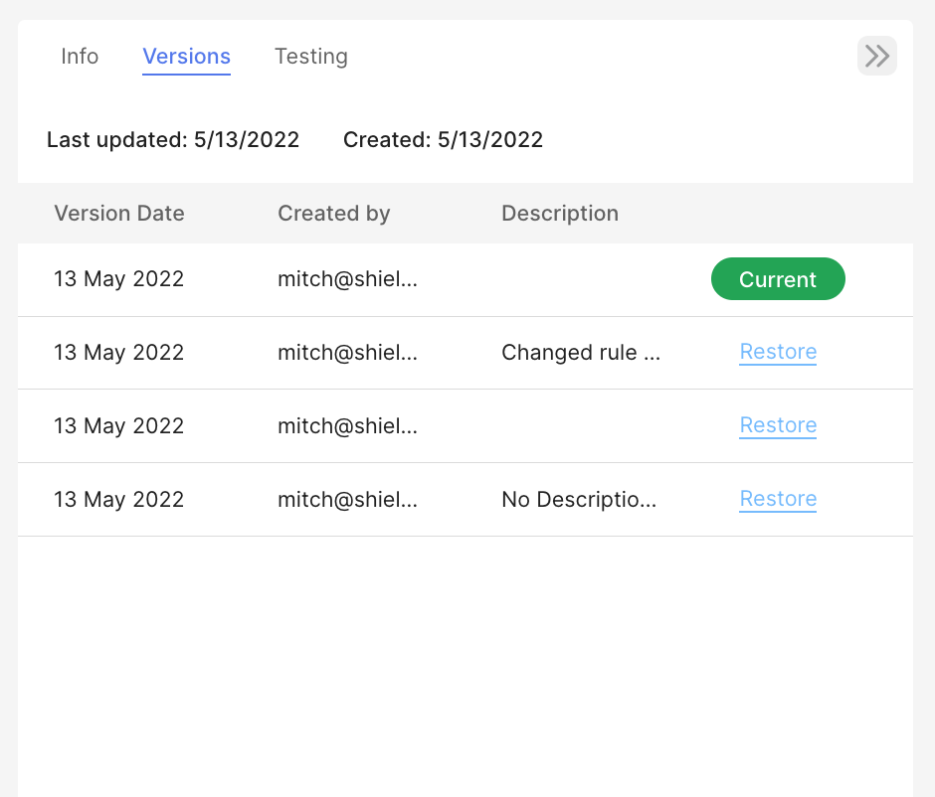Select the 'Changed rule ...' description cell
The width and height of the screenshot is (935, 797).
tap(581, 353)
